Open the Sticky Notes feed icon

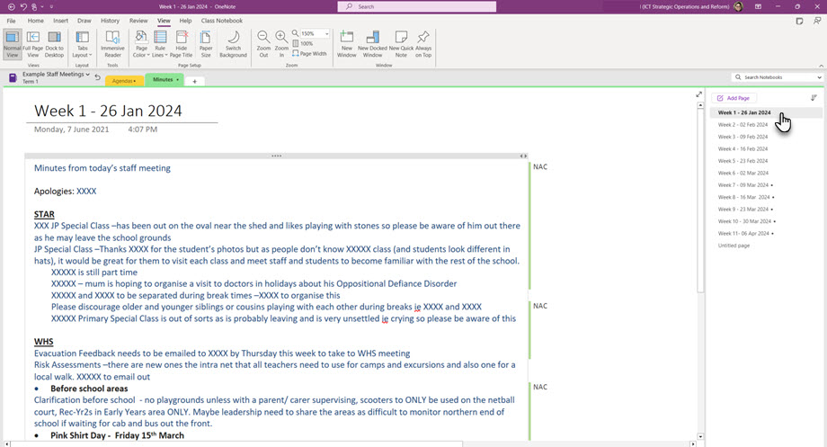pos(799,21)
